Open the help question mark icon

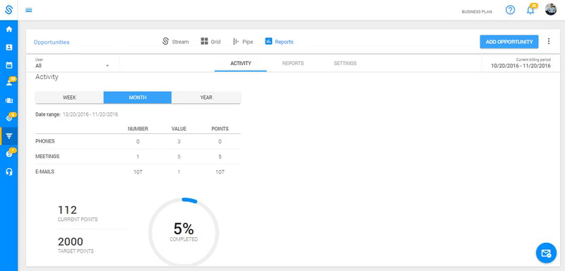pos(510,10)
